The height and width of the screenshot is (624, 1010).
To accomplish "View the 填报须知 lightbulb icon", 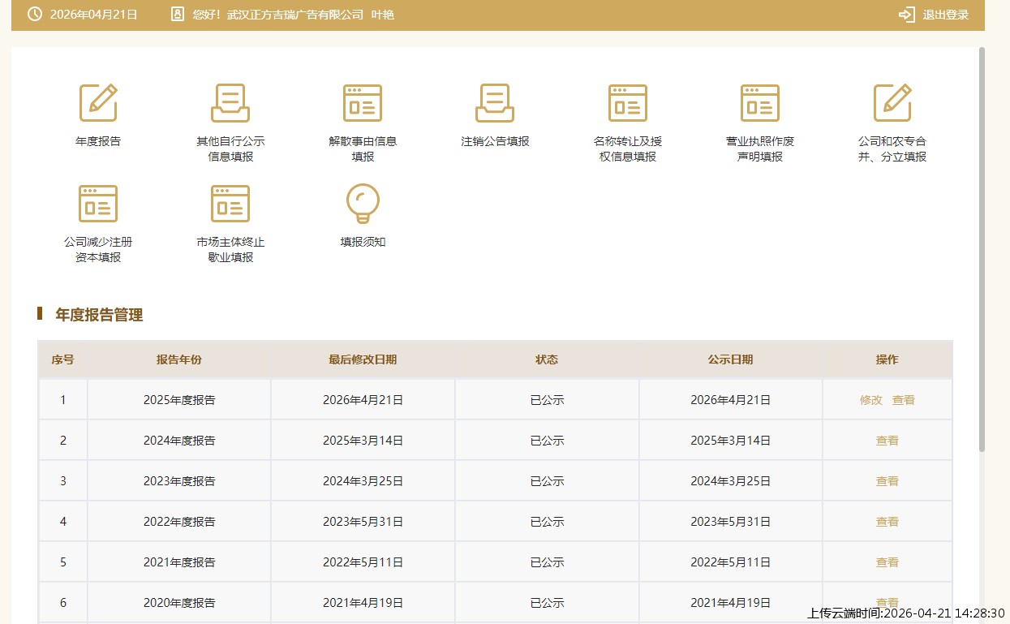I will coord(363,204).
